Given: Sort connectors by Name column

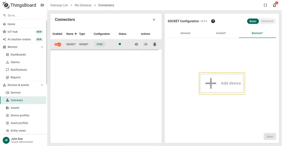Looking at the screenshot, I should [x=72, y=34].
